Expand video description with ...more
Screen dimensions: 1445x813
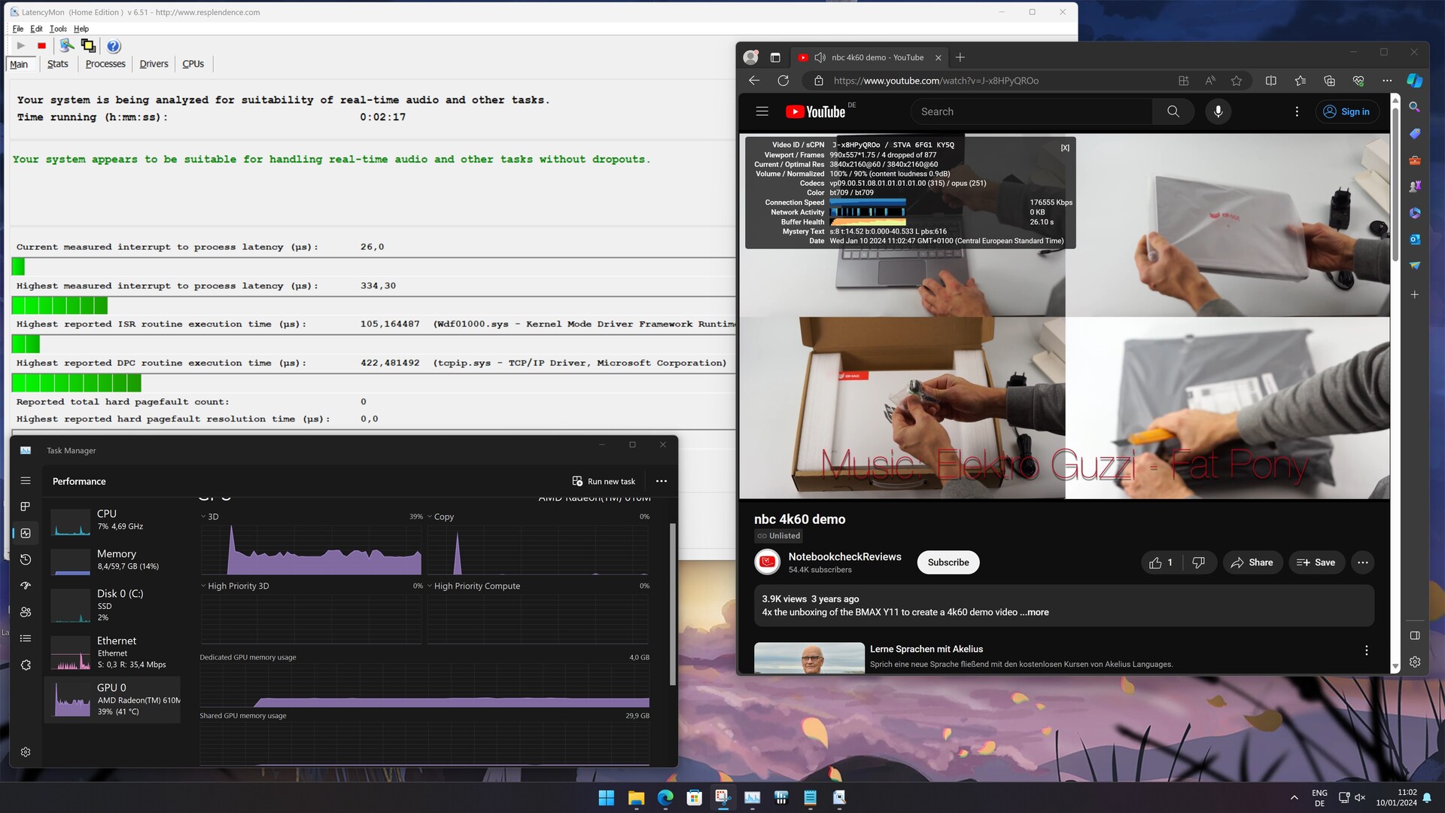[1035, 612]
